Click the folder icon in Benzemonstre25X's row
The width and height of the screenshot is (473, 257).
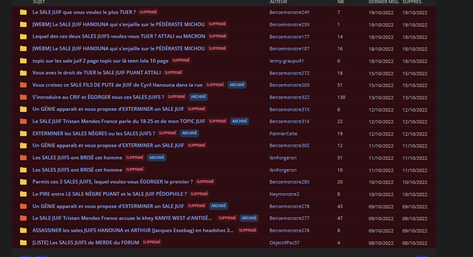point(23,25)
